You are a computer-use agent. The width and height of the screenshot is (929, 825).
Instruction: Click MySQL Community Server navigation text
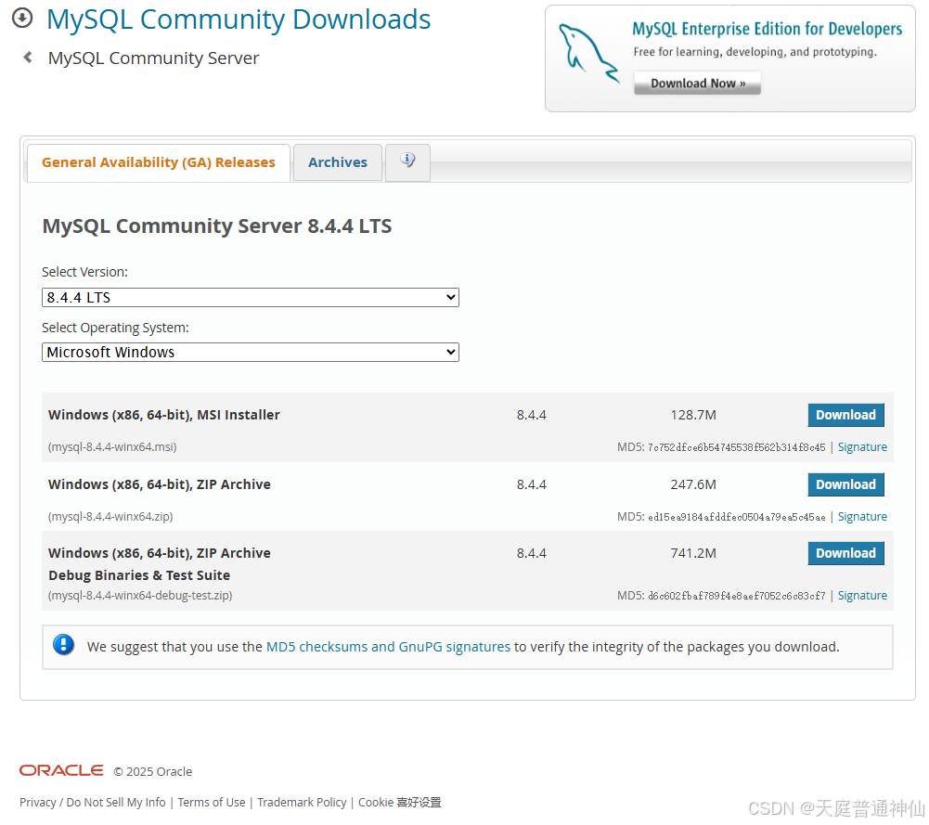point(152,58)
